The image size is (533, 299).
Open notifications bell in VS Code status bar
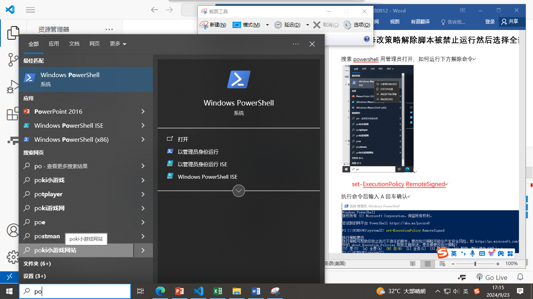520,277
